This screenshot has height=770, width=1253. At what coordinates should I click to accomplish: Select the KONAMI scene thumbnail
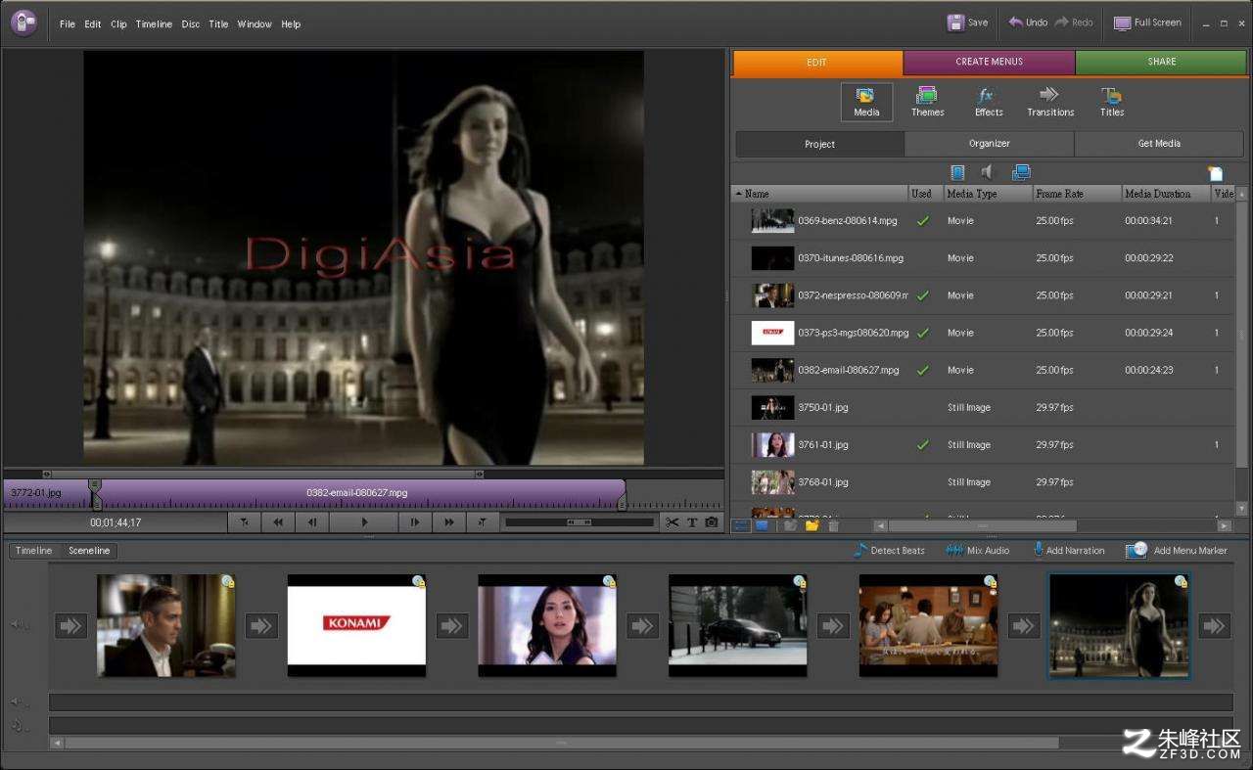tap(356, 624)
